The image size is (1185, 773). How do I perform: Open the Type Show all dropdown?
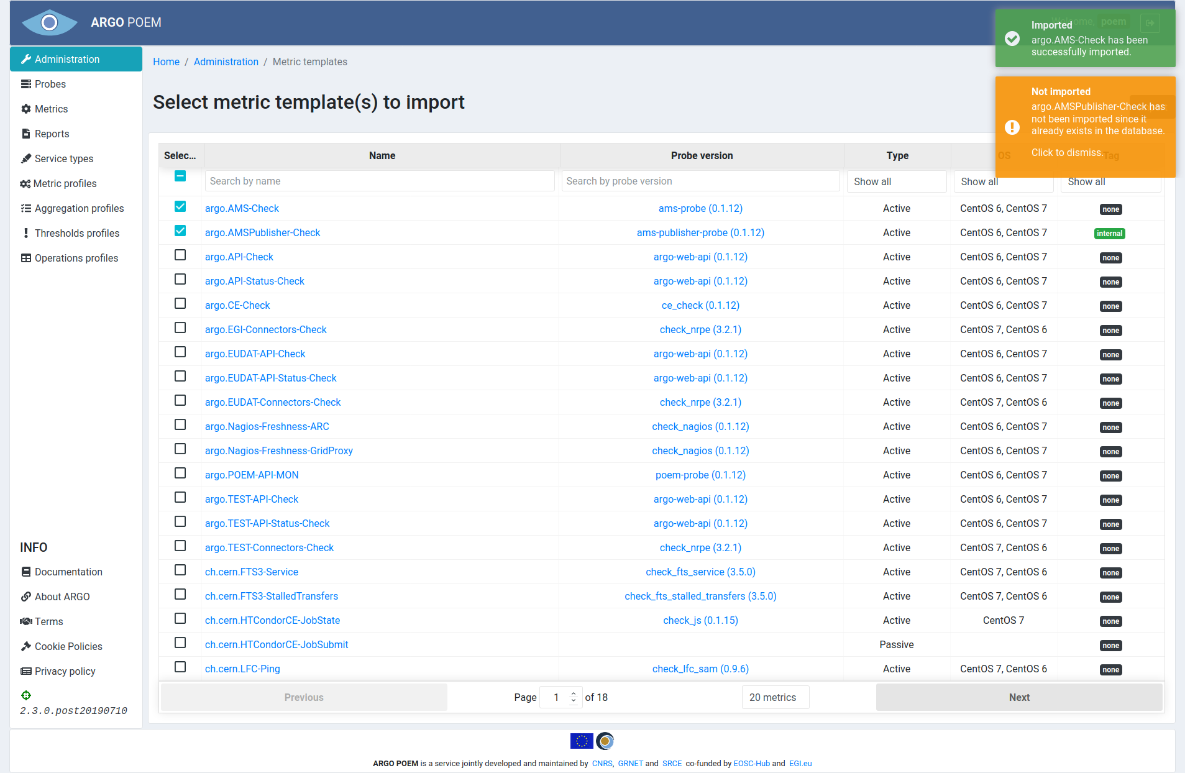pos(897,181)
